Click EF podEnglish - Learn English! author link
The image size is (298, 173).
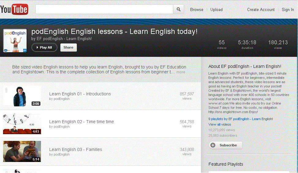pos(64,39)
